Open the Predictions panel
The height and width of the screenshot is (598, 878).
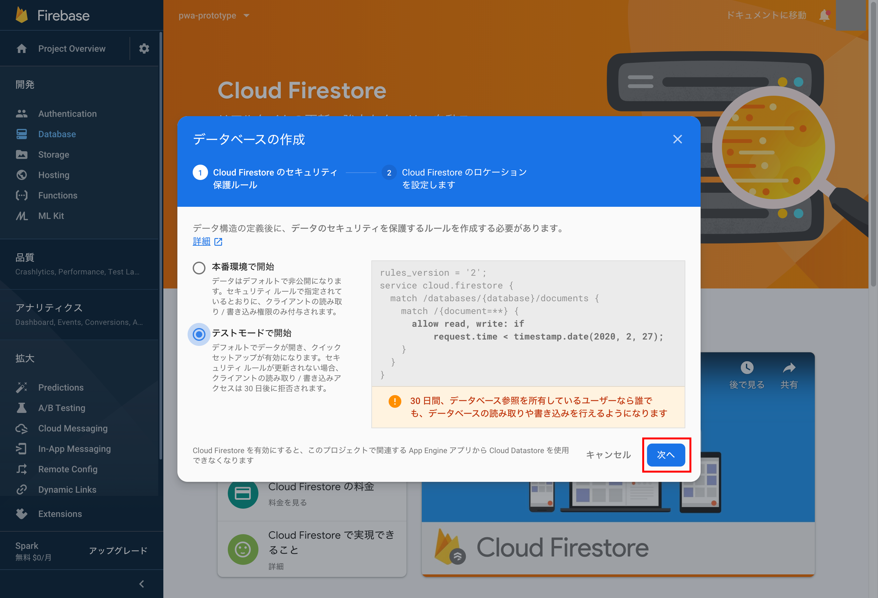60,387
